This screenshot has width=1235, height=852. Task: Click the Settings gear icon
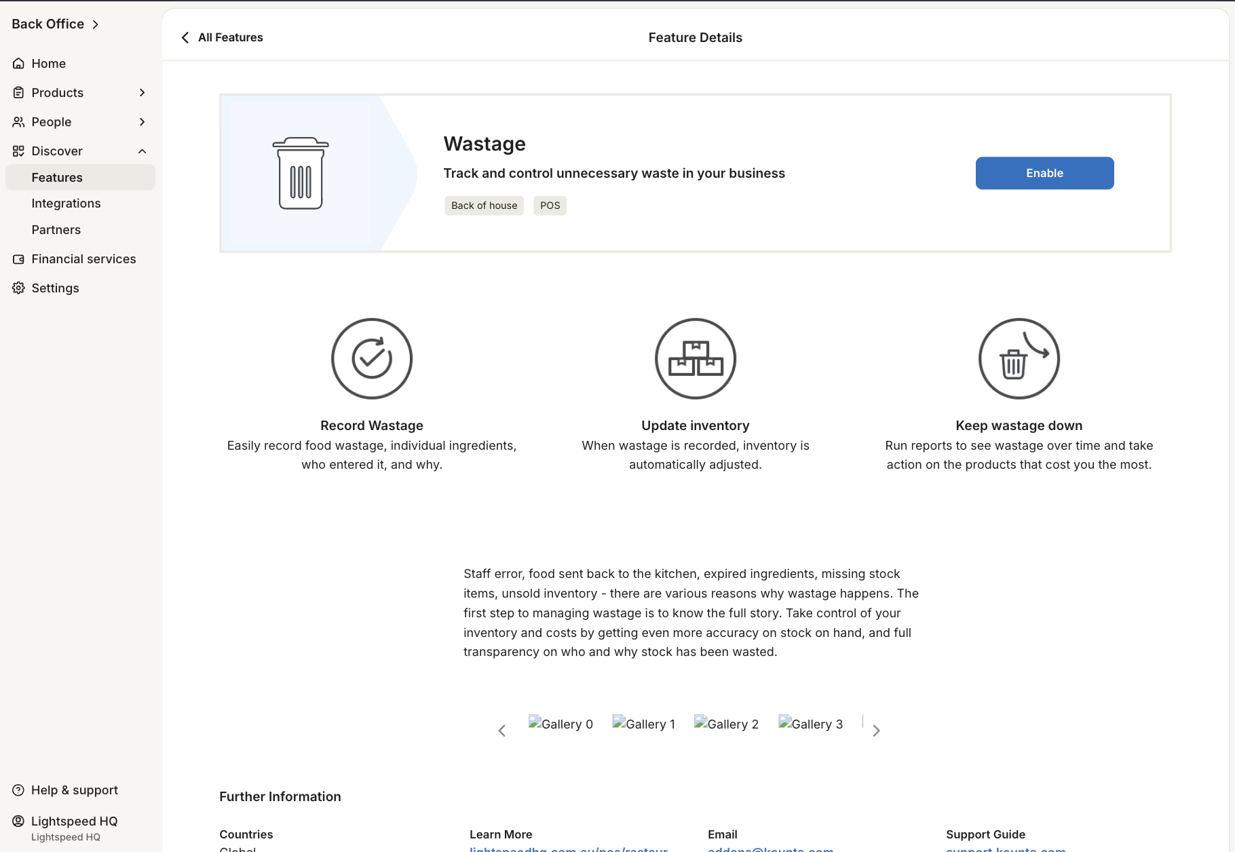pyautogui.click(x=18, y=288)
